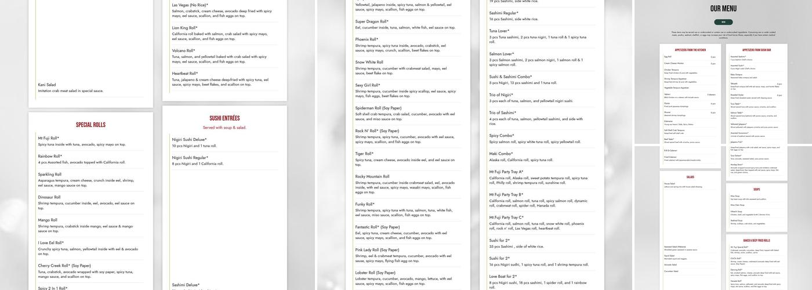Click the Snow White Roll entry
Viewport: 812px width, 290px height.
[369, 62]
